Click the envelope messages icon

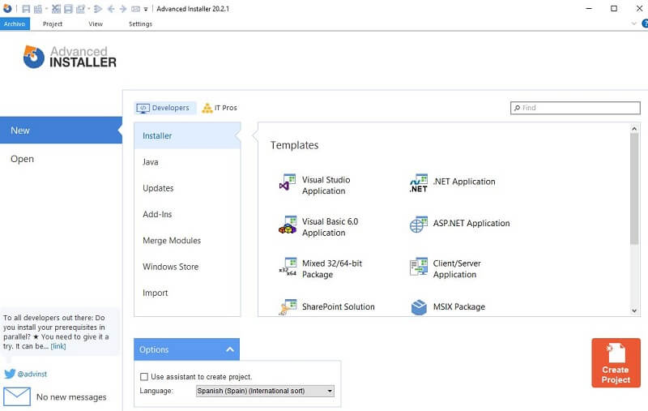[17, 396]
